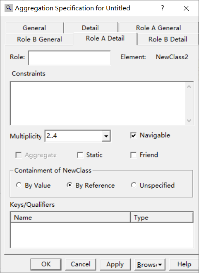Viewport: 199px width, 273px height.
Task: Click the question mark help icon
Action: click(x=162, y=8)
